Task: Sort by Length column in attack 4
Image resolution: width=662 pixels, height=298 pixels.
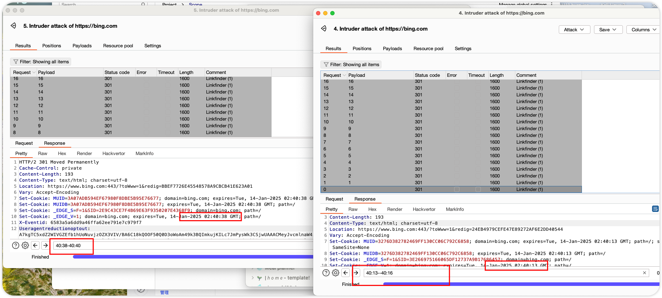Action: tap(501, 75)
